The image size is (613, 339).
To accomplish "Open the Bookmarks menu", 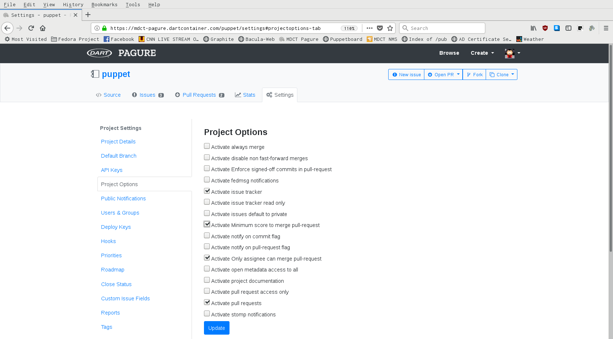I will coord(104,4).
